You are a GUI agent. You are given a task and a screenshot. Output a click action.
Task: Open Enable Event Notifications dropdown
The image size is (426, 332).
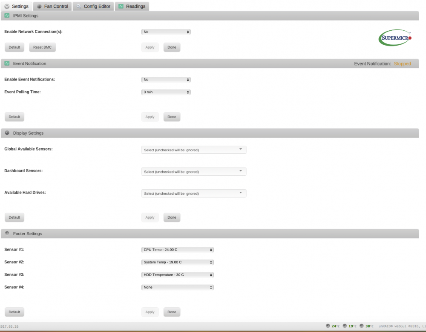[166, 80]
